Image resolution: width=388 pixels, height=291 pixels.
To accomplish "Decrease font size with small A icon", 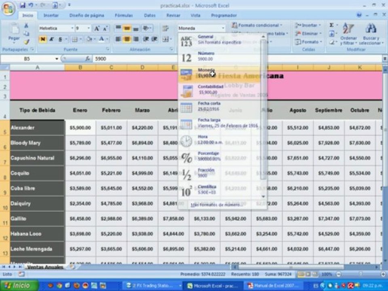I will pos(105,28).
